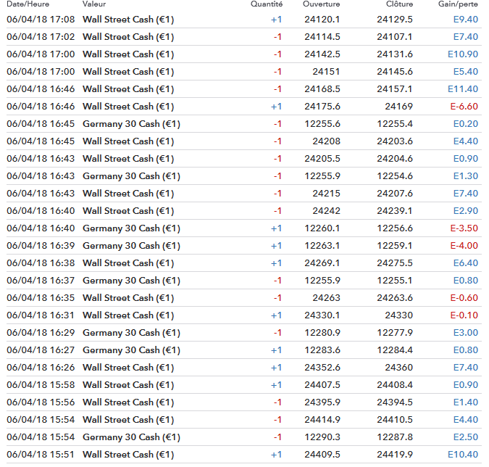Click the opening price 24208
Screen dimensions: 489x467
coord(326,141)
